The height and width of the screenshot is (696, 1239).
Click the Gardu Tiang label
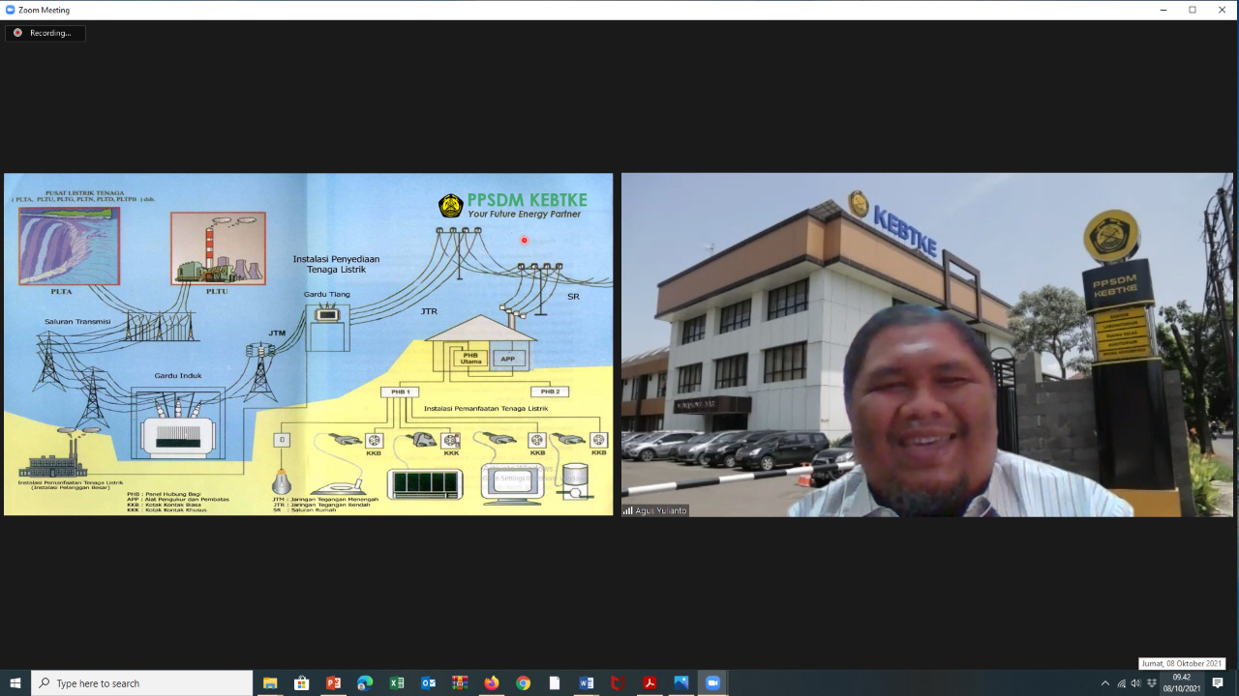pyautogui.click(x=326, y=295)
